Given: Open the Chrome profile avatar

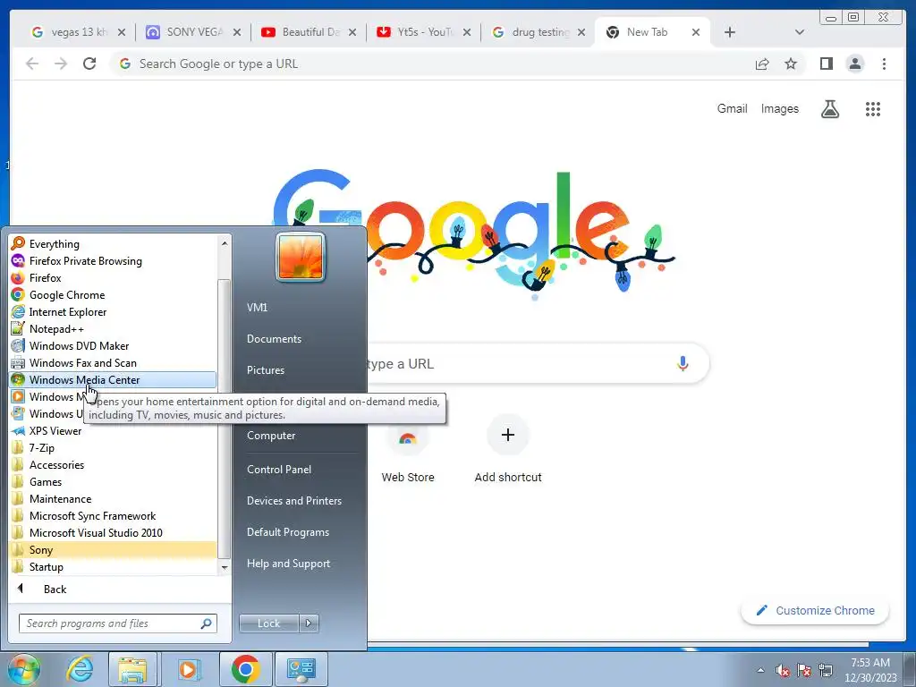Looking at the screenshot, I should point(854,64).
